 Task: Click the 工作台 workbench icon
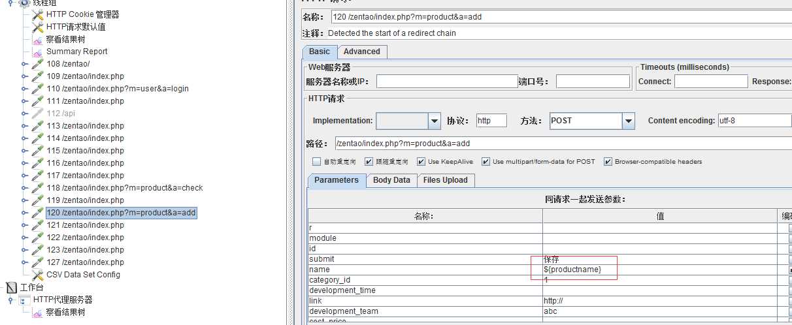tap(12, 287)
